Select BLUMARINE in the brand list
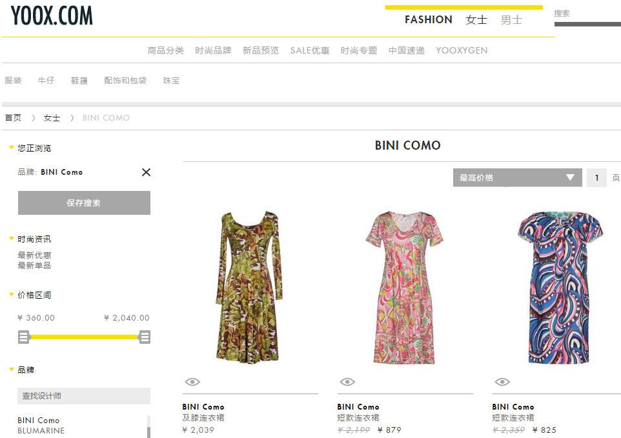This screenshot has width=621, height=438. click(x=41, y=430)
